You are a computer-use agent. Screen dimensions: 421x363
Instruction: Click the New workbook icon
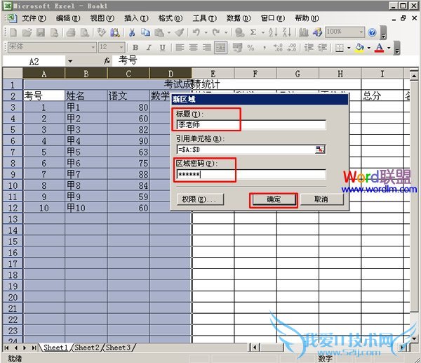[13, 32]
